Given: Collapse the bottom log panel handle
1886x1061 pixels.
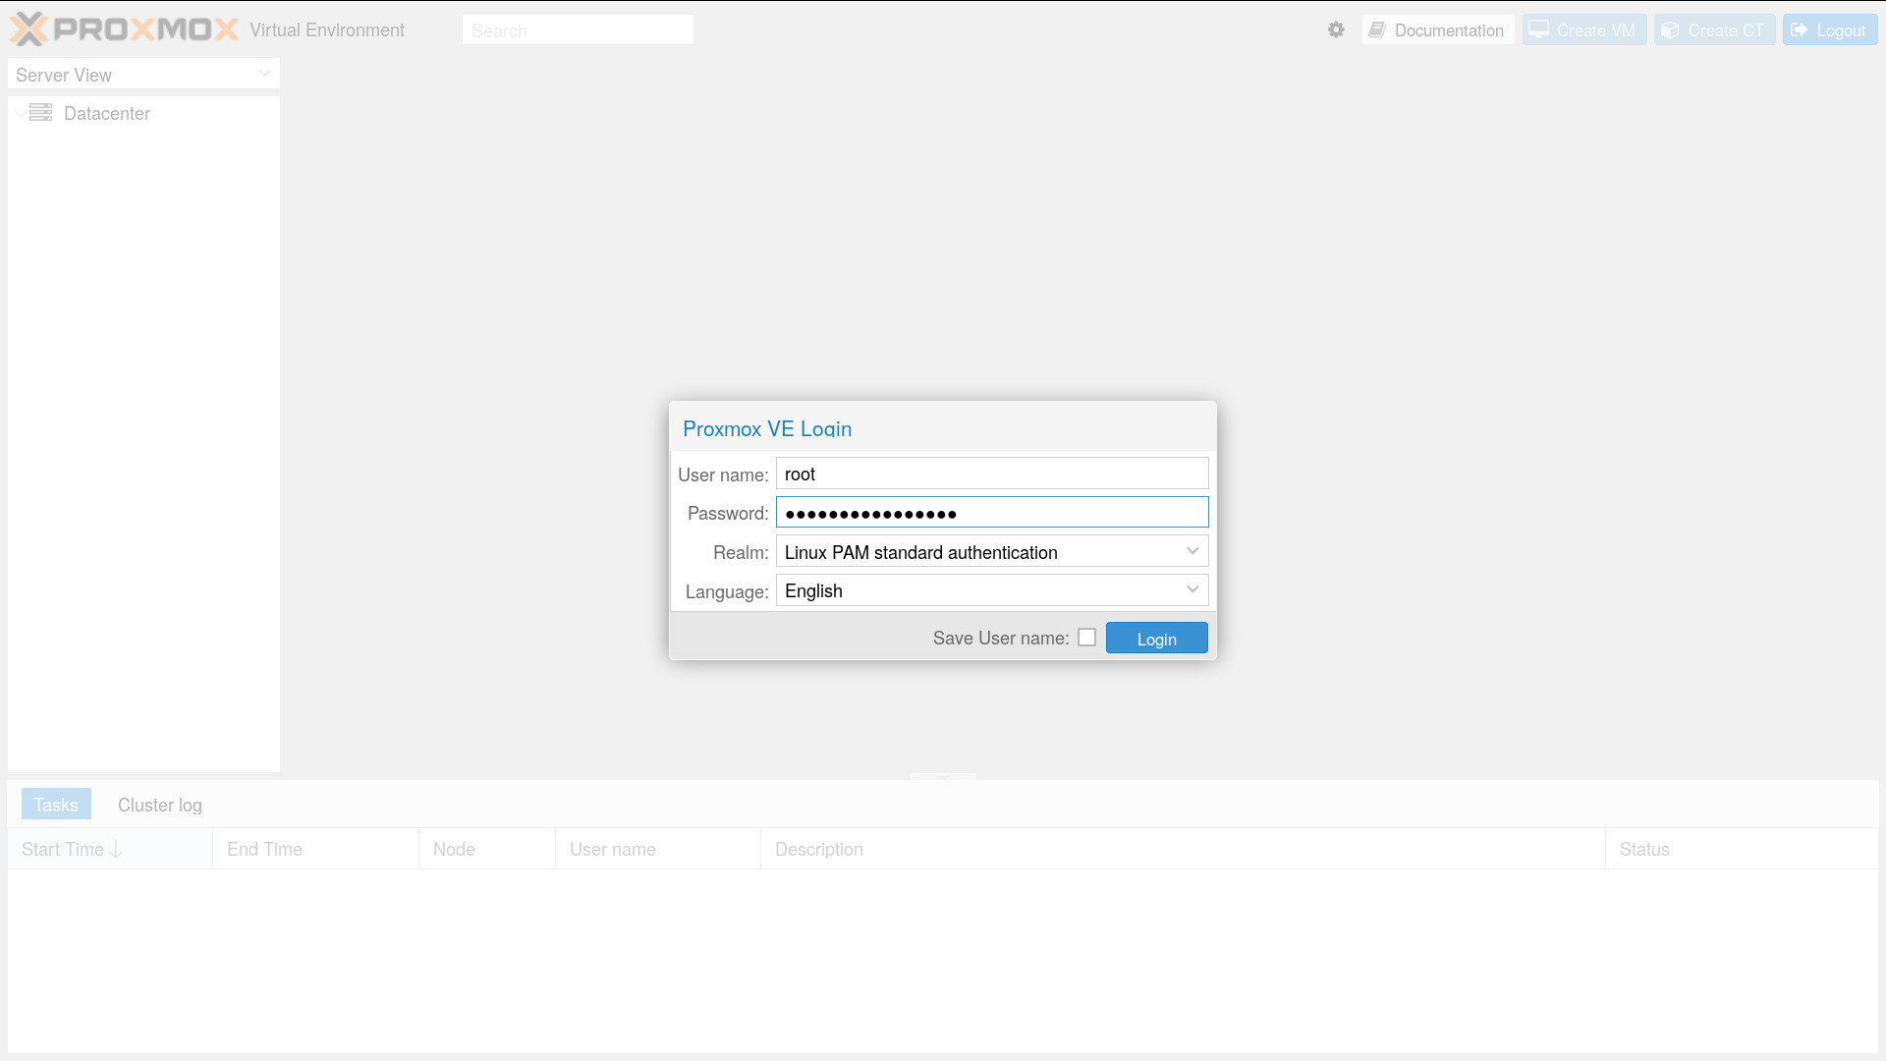Looking at the screenshot, I should [x=942, y=777].
